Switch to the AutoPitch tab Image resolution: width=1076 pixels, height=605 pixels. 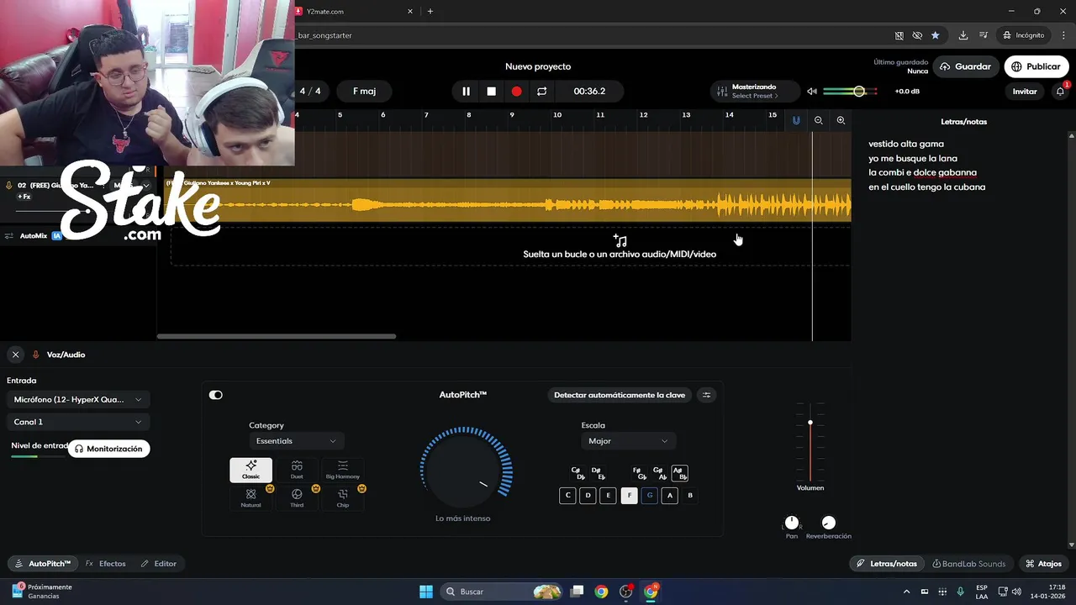42,564
